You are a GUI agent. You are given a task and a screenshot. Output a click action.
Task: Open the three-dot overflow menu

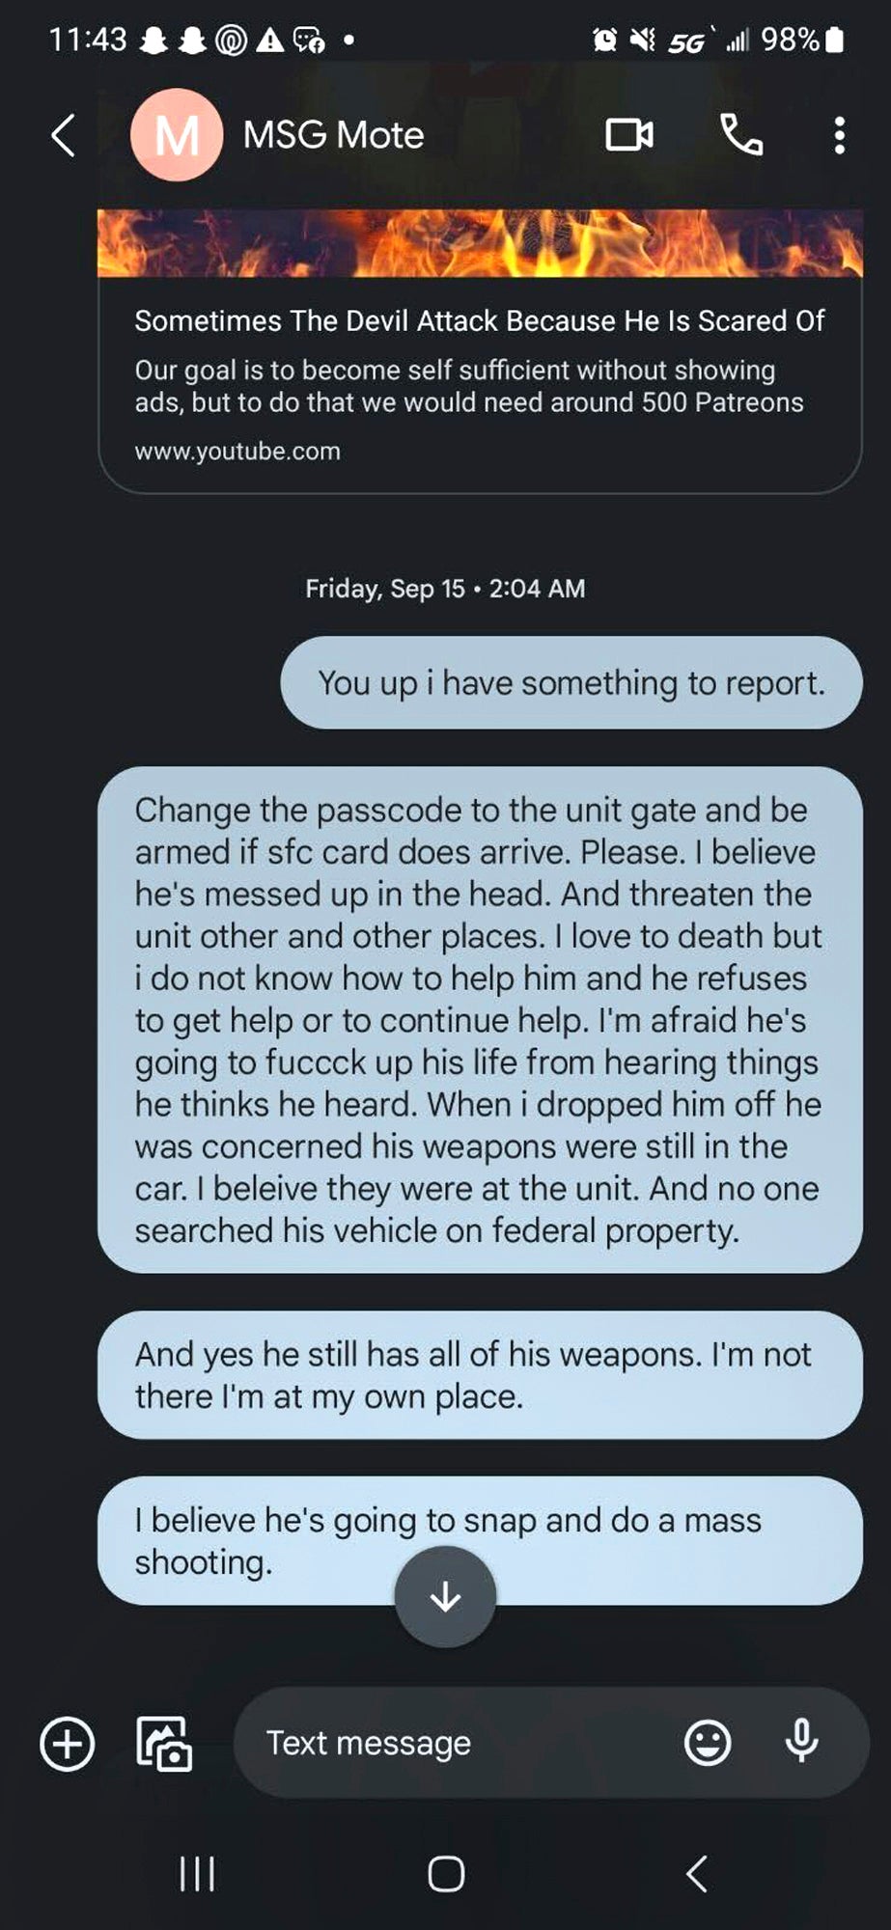click(x=840, y=135)
